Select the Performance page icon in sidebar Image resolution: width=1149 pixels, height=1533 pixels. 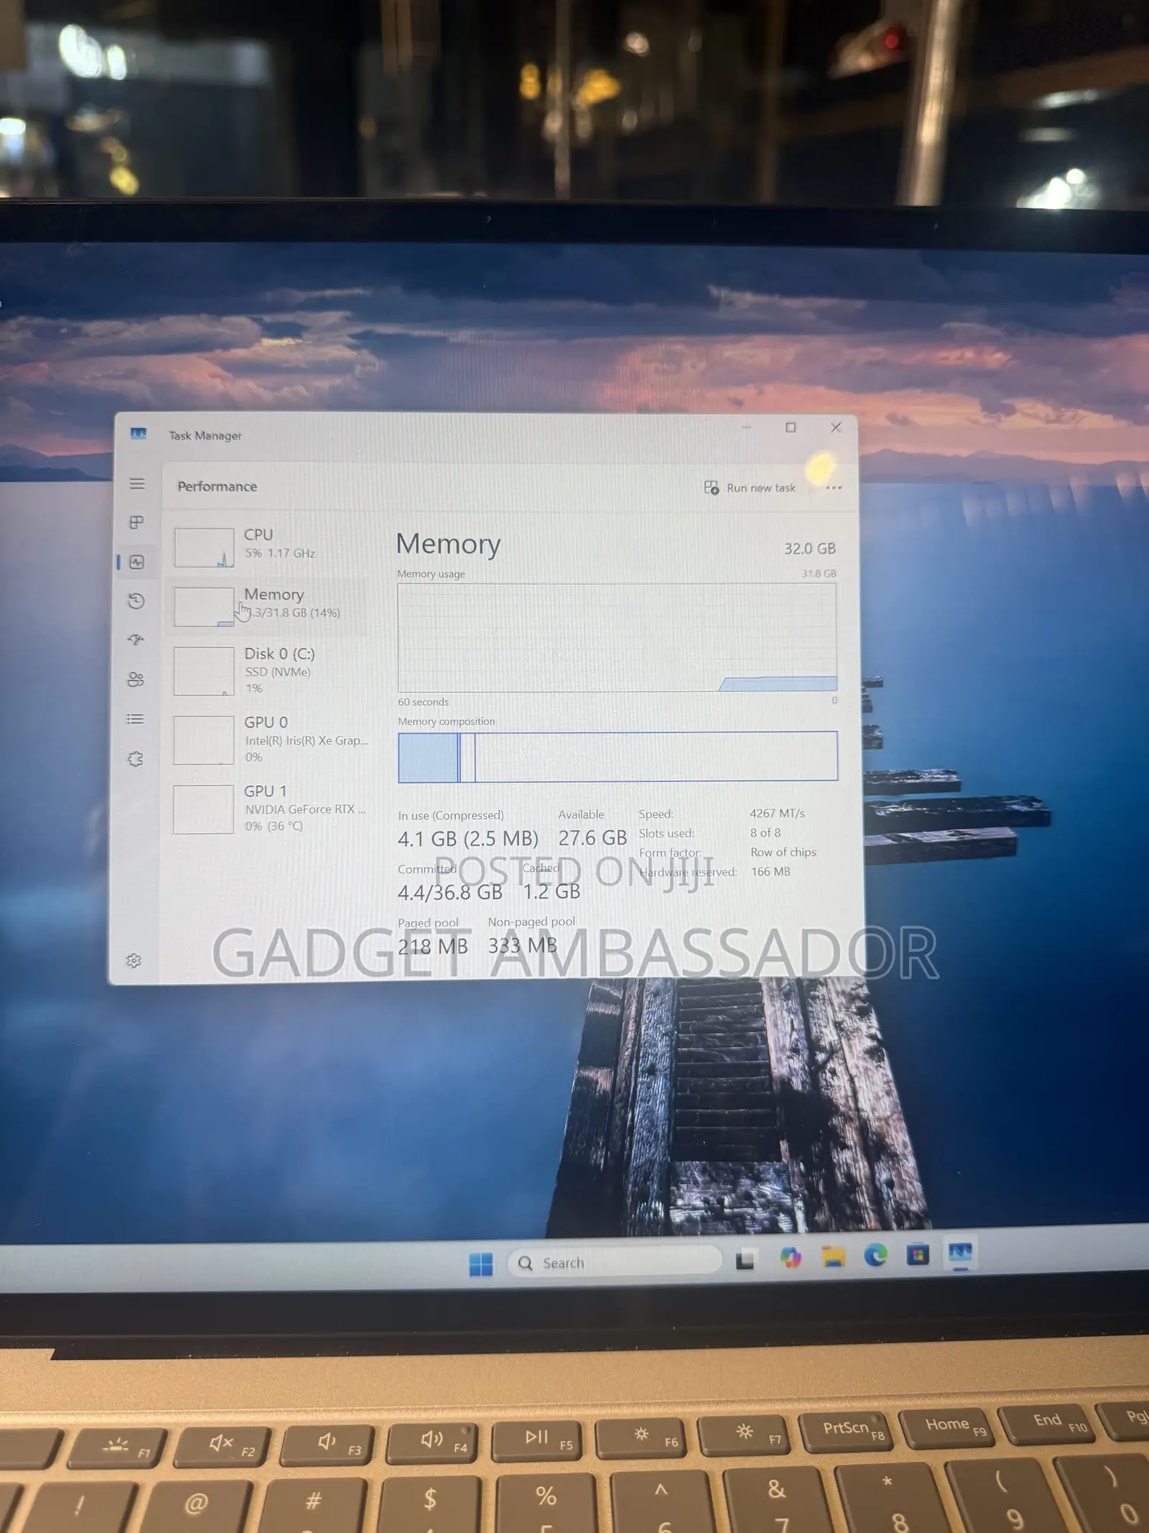136,562
